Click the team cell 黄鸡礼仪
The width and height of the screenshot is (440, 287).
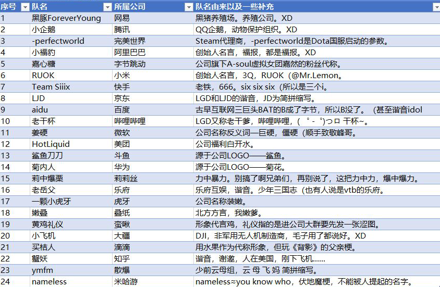(x=71, y=224)
